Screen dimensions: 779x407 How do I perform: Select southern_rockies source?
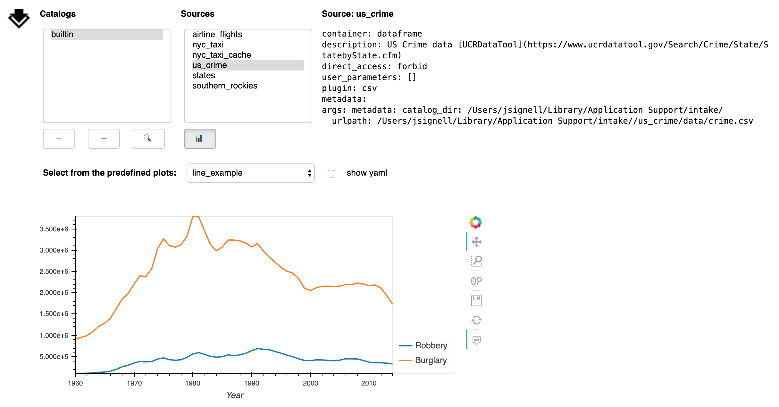click(x=224, y=86)
